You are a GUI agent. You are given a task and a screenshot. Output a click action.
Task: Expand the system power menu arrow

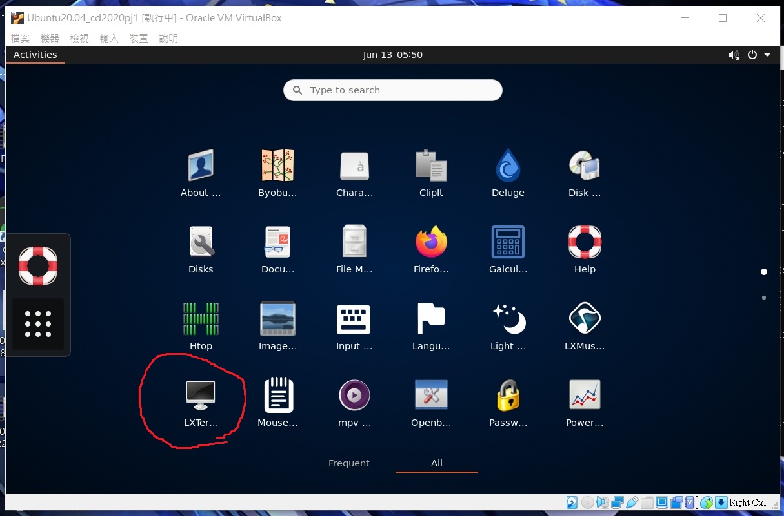pos(767,55)
